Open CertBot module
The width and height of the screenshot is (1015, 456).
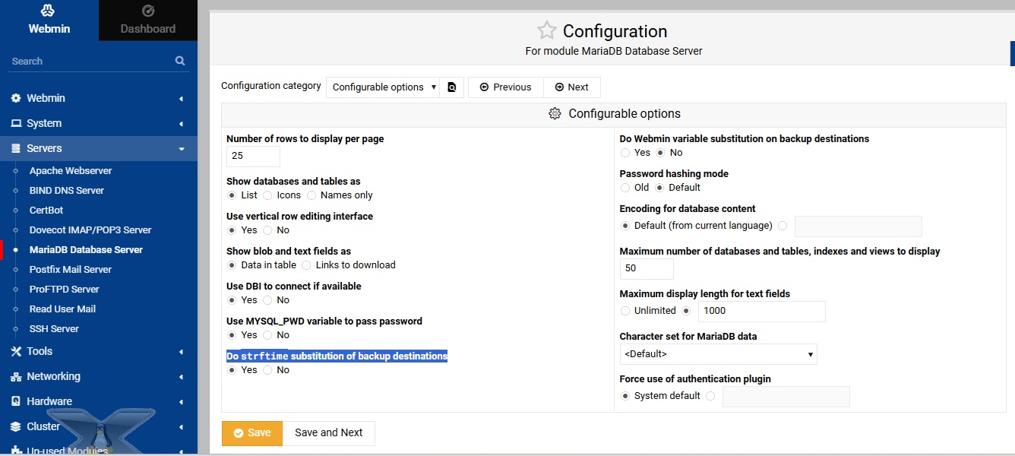click(x=46, y=210)
